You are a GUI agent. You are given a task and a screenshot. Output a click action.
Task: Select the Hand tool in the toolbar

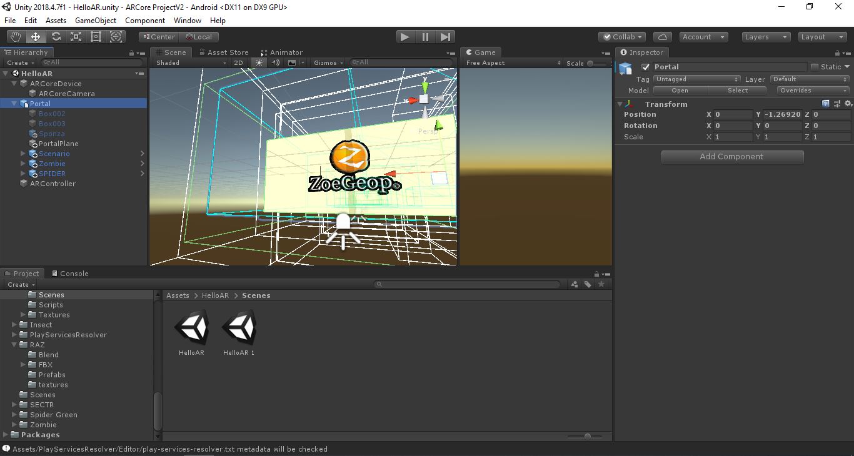point(16,37)
